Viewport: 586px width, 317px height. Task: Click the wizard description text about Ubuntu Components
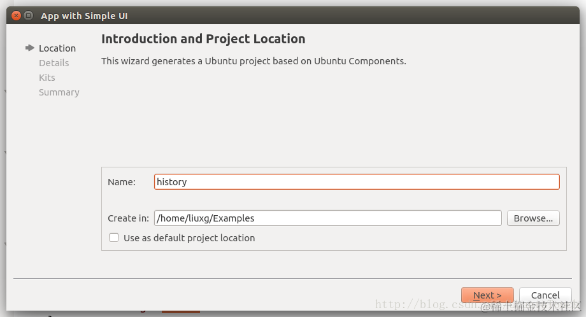click(254, 61)
